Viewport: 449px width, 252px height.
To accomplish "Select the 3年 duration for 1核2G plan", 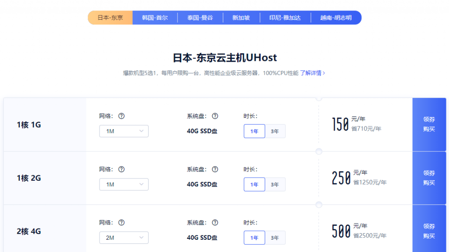I will click(276, 184).
